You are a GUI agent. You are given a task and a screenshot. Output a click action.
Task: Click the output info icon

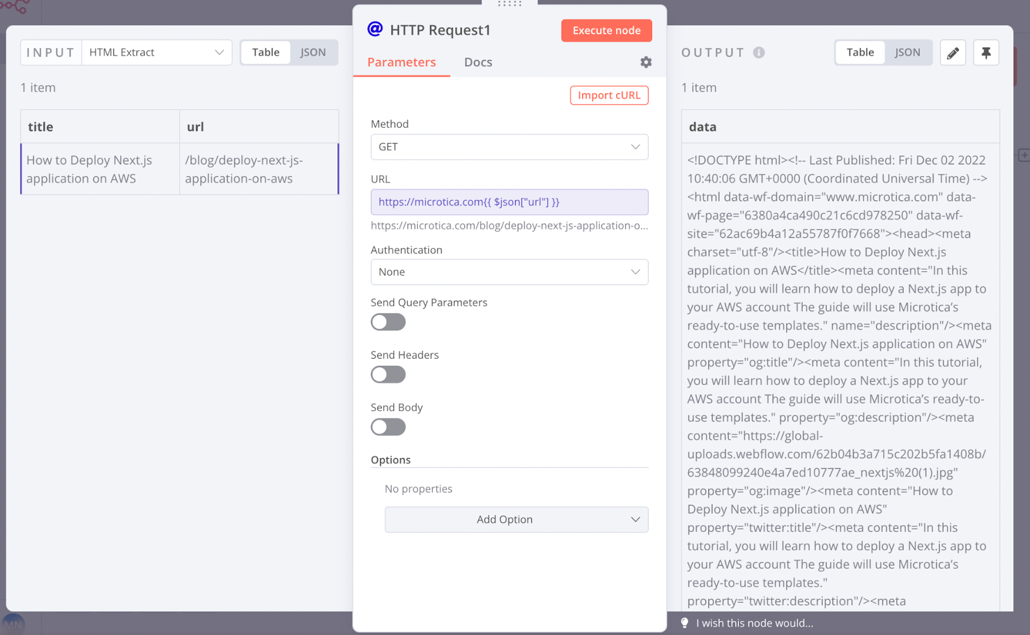[x=759, y=52]
